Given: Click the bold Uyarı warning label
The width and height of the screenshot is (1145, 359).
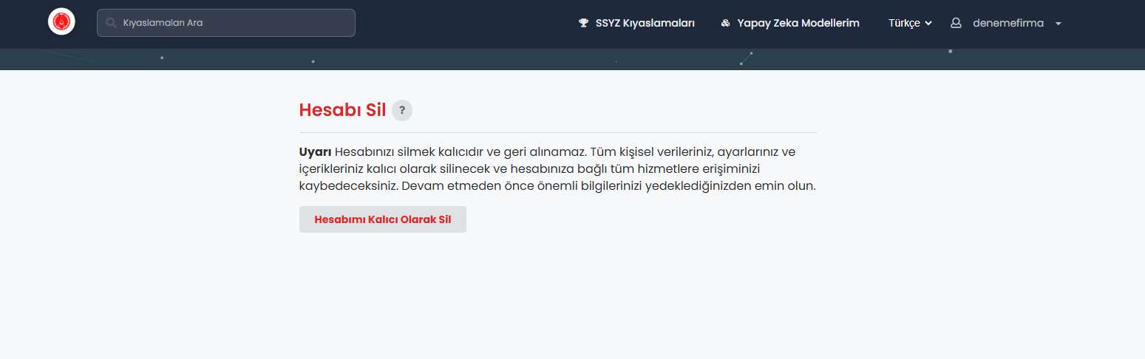Looking at the screenshot, I should (314, 152).
